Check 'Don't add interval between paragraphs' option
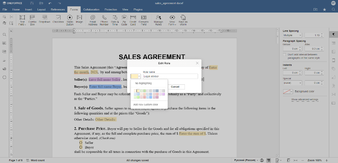The image size is (338, 163). [x=285, y=55]
